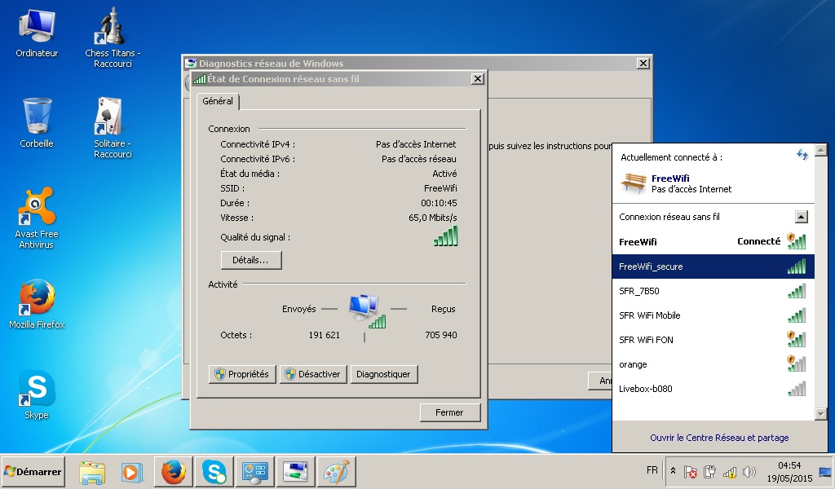Click the Action Center flag in tray
Image resolution: width=835 pixels, height=489 pixels.
pos(691,472)
